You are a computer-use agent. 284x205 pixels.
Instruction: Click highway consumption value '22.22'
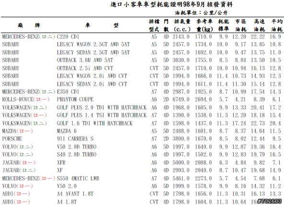[258, 37]
